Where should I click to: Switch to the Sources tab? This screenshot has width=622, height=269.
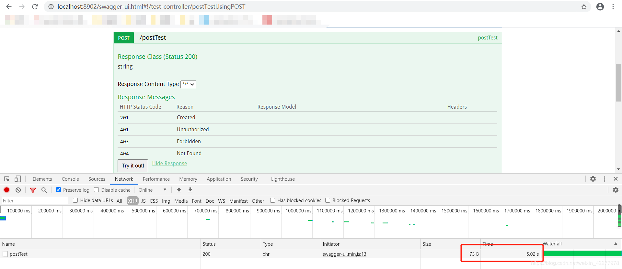click(x=97, y=179)
